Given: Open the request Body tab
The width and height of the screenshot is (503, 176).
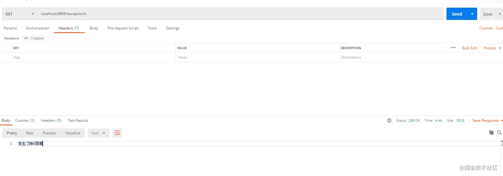Looking at the screenshot, I should [94, 28].
